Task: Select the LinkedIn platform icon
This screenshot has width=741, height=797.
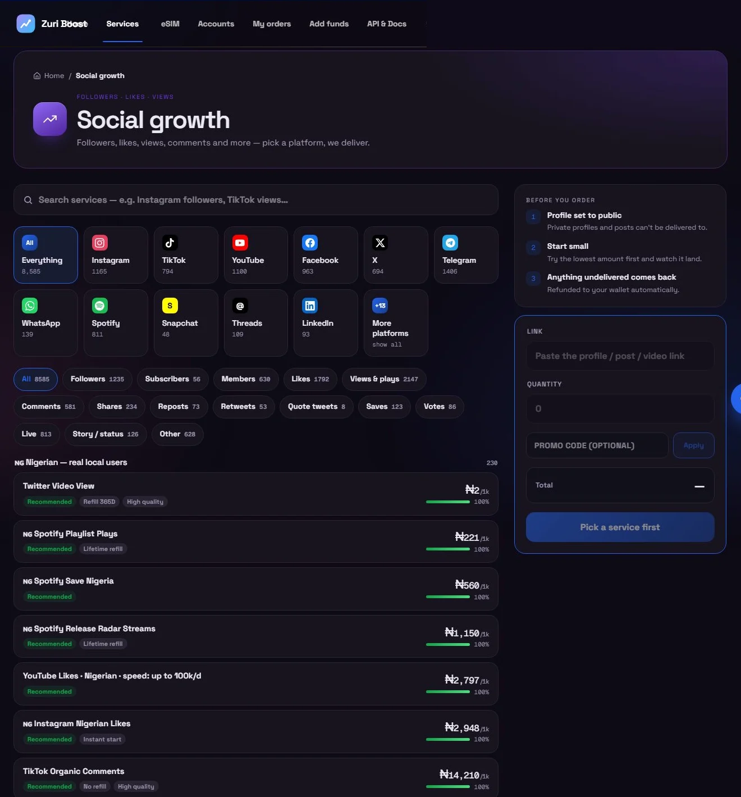Action: 310,306
